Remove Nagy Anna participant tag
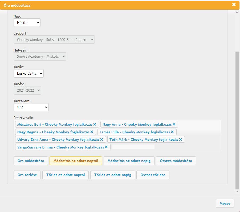The width and height of the screenshot is (240, 212). pyautogui.click(x=174, y=124)
